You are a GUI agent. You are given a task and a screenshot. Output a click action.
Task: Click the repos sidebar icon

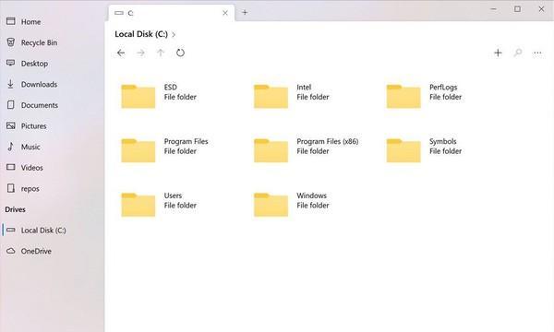(11, 188)
